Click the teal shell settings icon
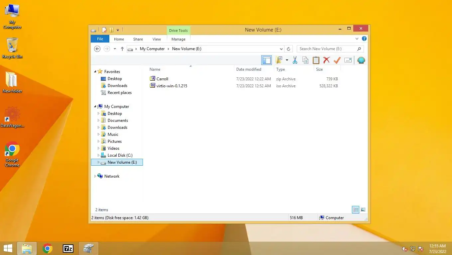The width and height of the screenshot is (452, 255). [361, 60]
